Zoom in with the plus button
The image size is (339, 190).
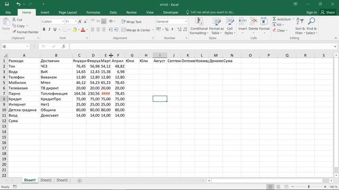coord(325,186)
